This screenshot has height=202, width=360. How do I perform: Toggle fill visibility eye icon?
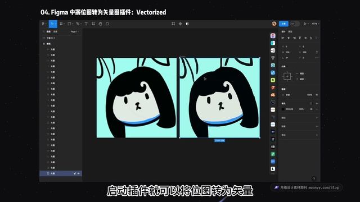click(311, 109)
